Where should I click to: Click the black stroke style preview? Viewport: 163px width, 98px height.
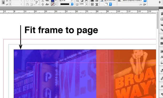(65, 4)
